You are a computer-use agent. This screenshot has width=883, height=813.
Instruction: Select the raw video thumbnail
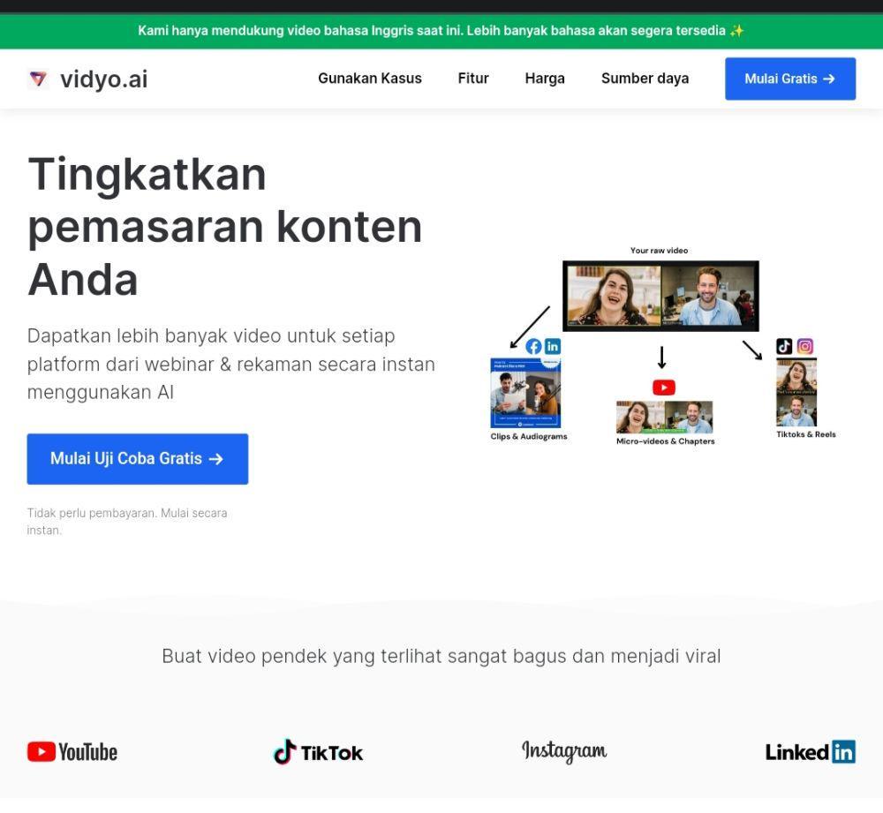(x=660, y=296)
